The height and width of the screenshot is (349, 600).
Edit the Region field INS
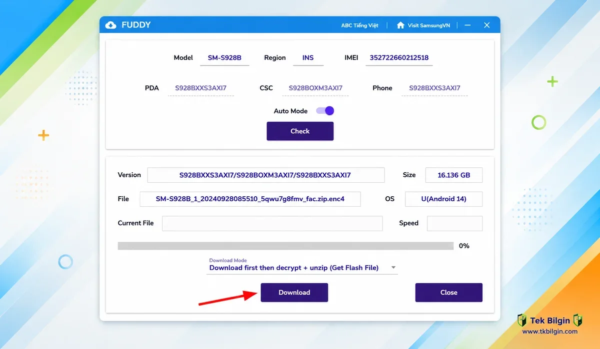308,58
